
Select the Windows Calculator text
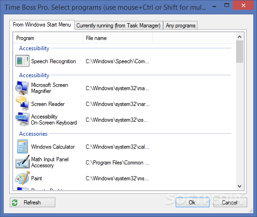[53, 147]
